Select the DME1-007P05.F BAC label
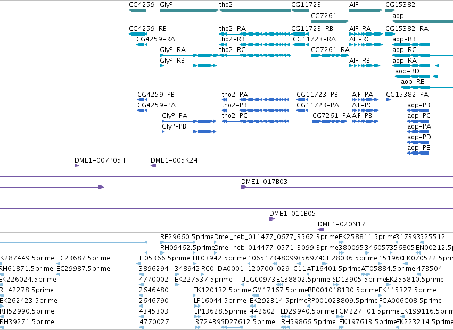Screen dimensions: 453x330 (x=101, y=160)
